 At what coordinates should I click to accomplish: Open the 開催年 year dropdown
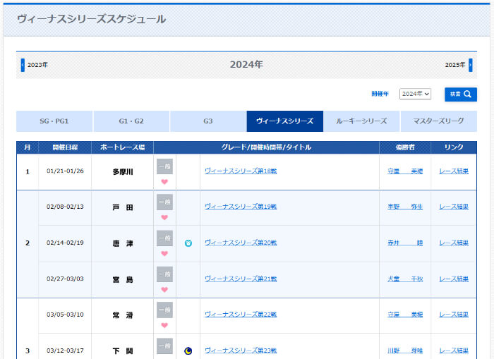point(415,94)
